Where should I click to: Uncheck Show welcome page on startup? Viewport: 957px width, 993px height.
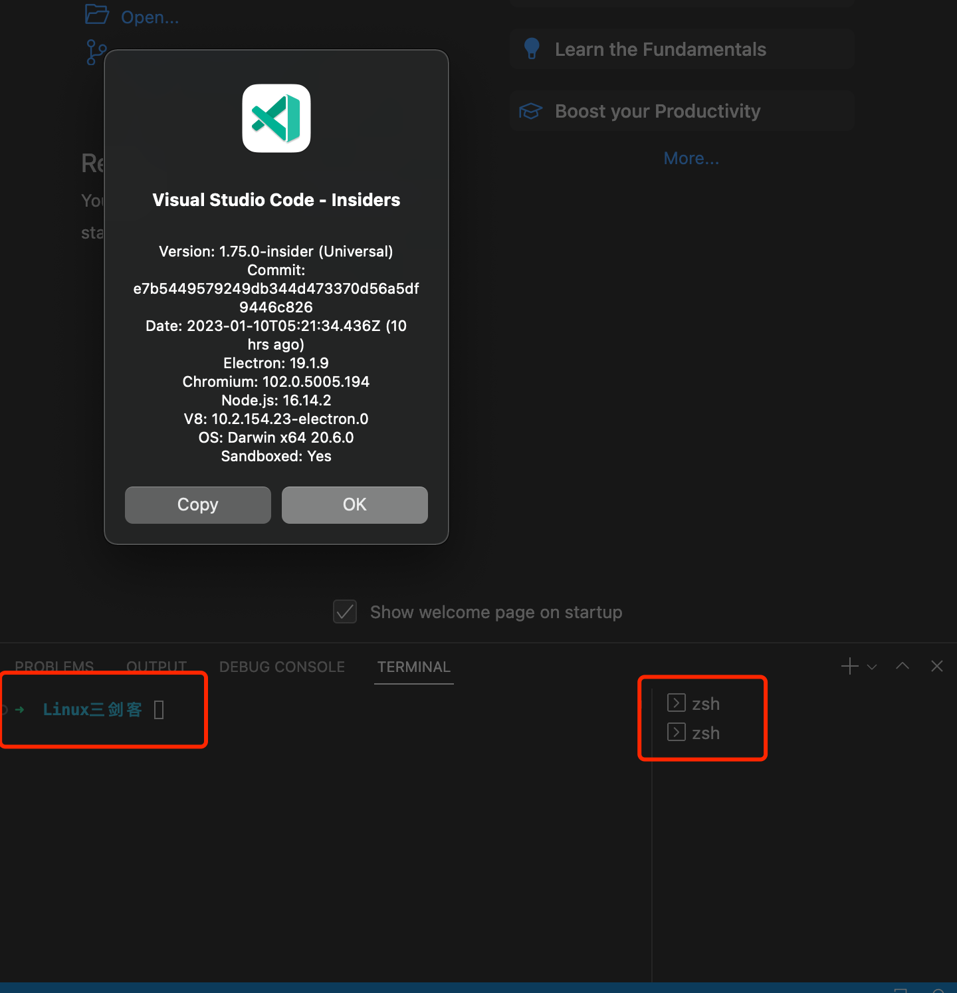344,611
